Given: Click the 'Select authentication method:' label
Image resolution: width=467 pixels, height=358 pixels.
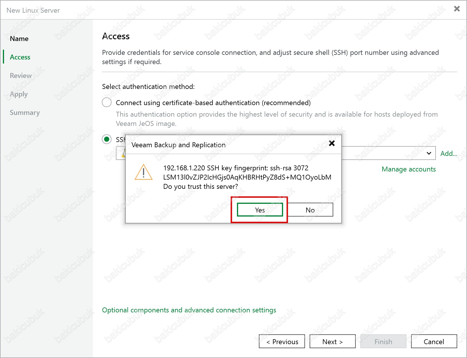Looking at the screenshot, I should (x=148, y=87).
